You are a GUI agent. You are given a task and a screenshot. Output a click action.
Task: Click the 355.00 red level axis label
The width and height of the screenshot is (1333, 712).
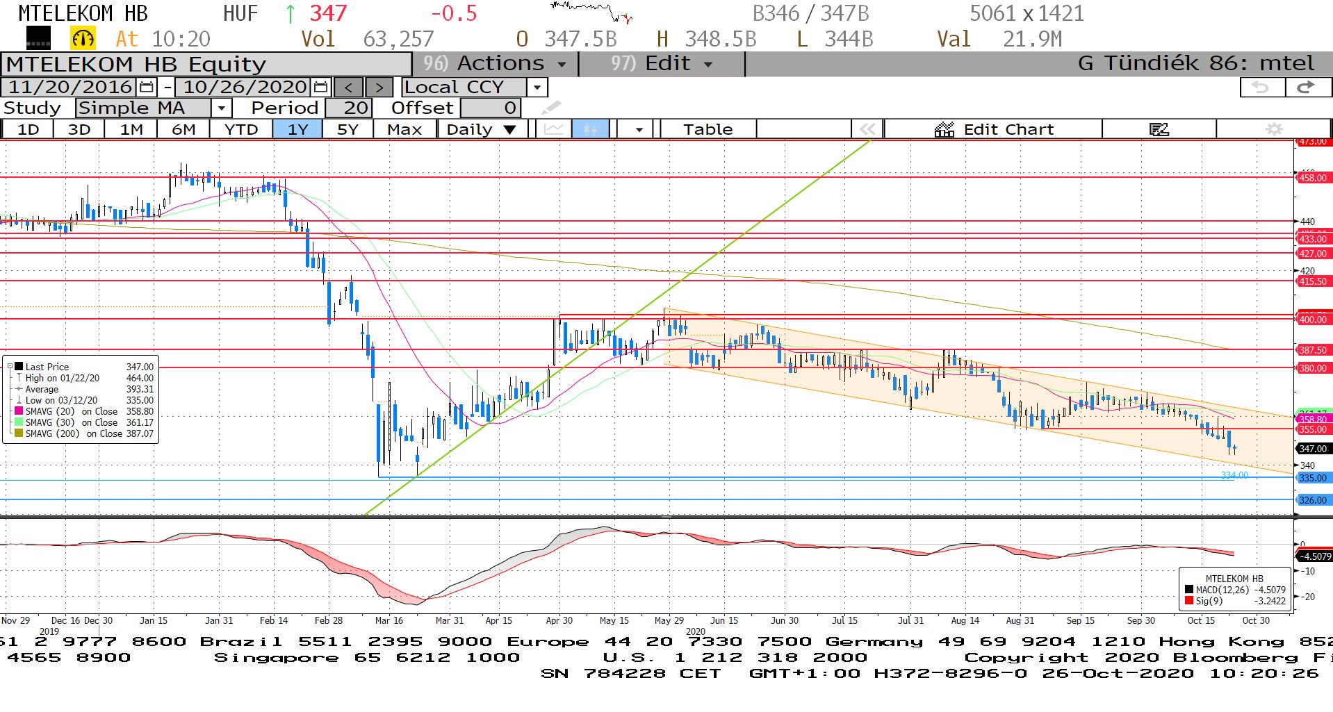pyautogui.click(x=1313, y=429)
